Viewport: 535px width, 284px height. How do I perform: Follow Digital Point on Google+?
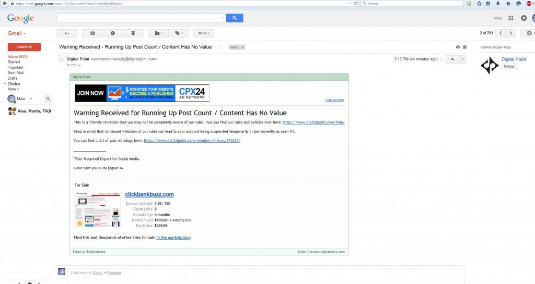[x=509, y=66]
